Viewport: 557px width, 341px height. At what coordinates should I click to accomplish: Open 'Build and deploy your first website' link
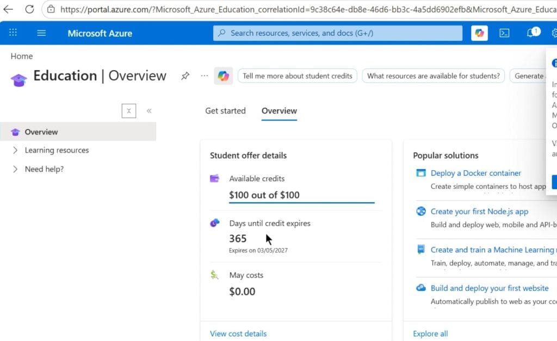tap(490, 288)
